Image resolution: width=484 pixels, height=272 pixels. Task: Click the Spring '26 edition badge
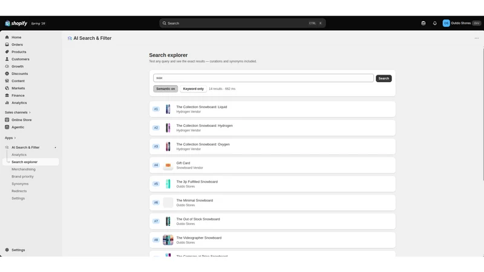point(38,24)
